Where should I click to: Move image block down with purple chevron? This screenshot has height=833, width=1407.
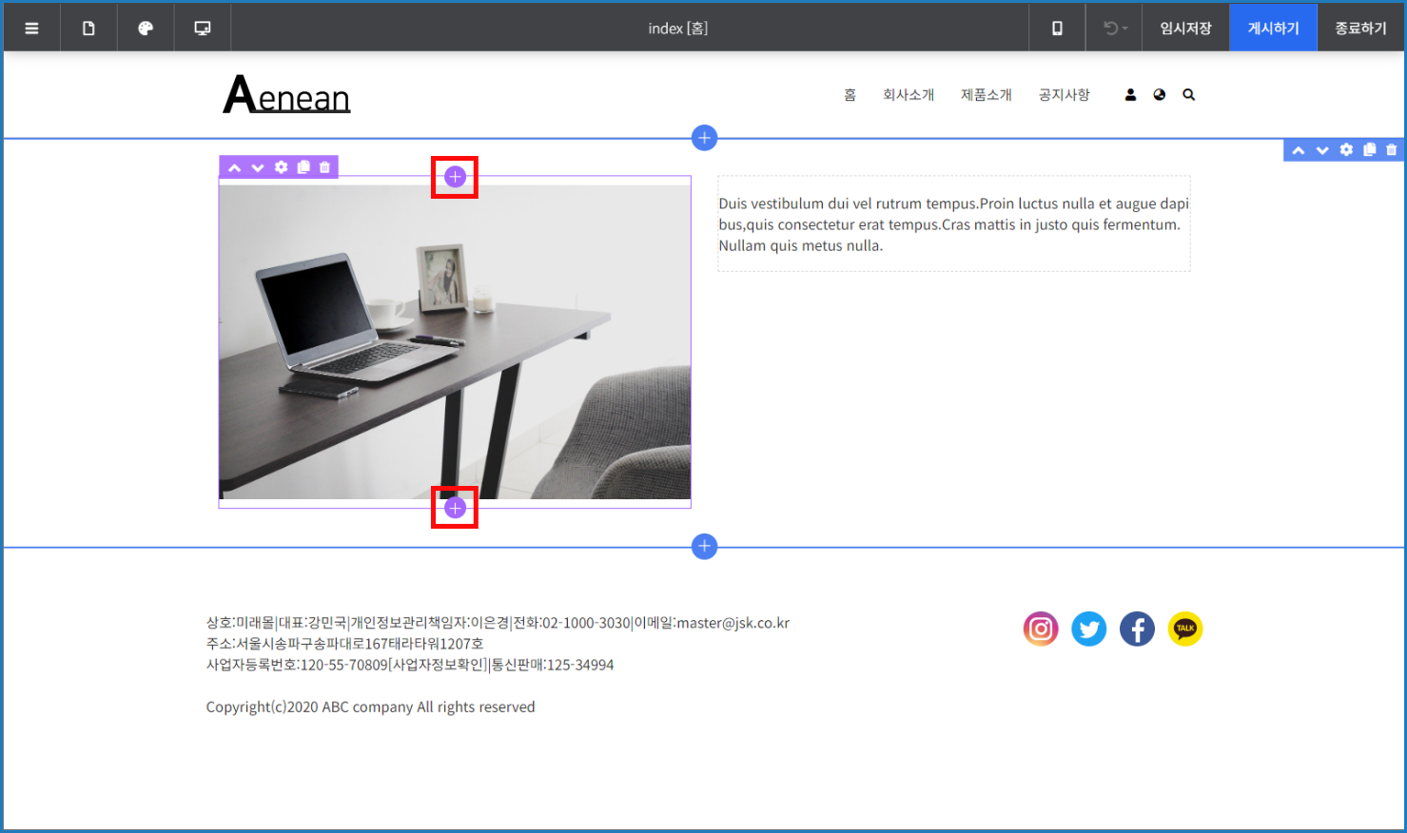click(x=257, y=167)
